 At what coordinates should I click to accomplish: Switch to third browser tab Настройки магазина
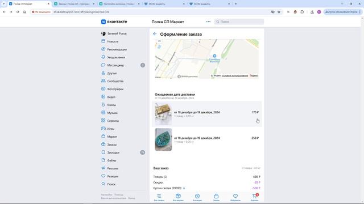(x=119, y=4)
